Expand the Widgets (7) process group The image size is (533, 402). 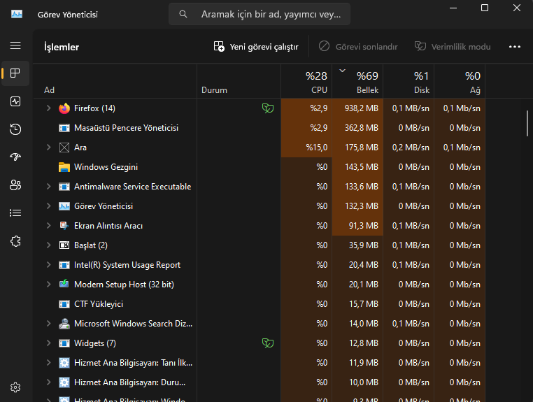pyautogui.click(x=48, y=343)
